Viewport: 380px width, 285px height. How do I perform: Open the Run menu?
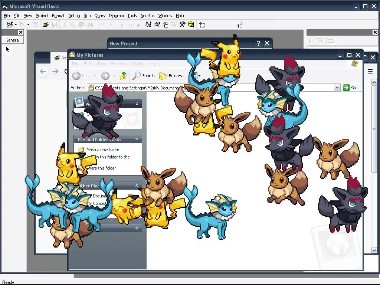click(x=87, y=16)
